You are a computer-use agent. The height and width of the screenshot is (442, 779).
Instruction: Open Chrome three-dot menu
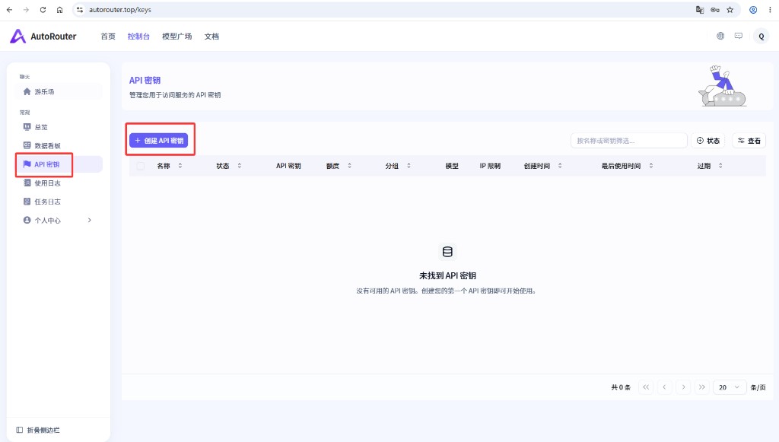click(x=770, y=10)
